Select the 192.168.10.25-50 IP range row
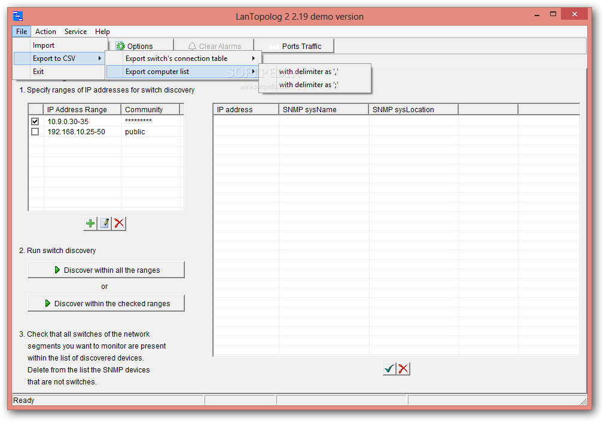This screenshot has height=422, width=604. tap(105, 132)
